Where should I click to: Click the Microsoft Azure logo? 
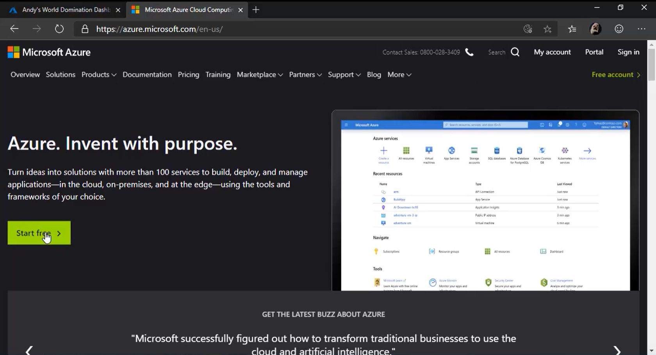[49, 52]
